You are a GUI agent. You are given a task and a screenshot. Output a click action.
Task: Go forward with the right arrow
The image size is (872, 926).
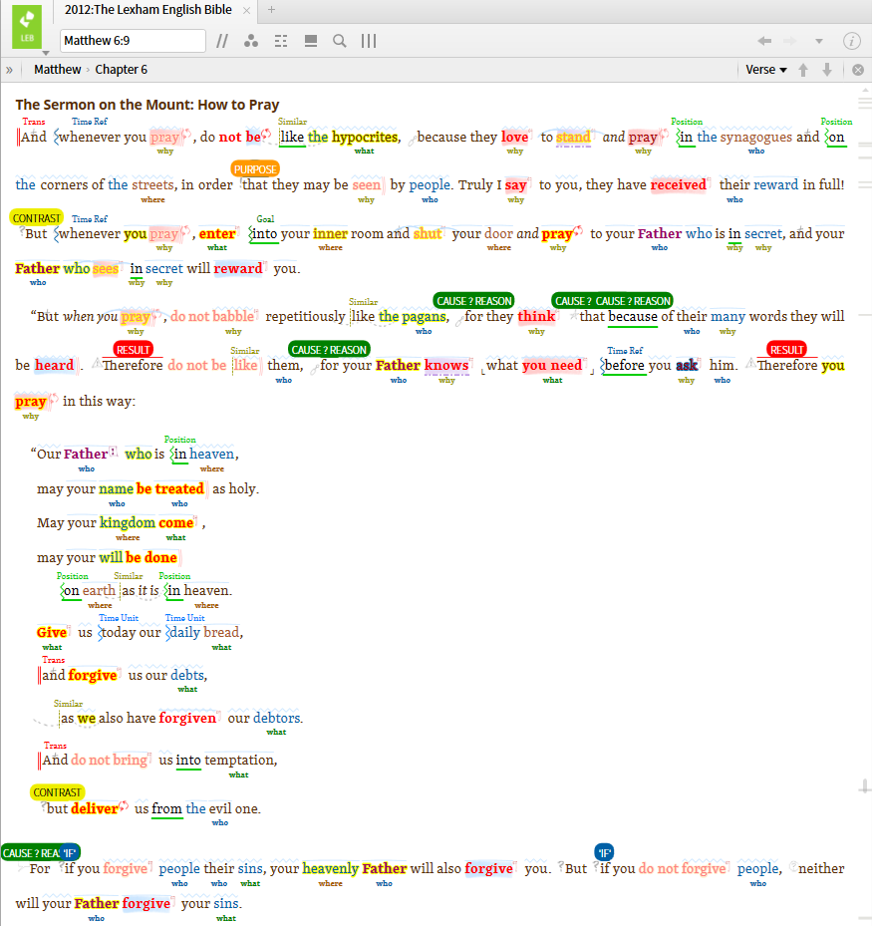[x=790, y=41]
